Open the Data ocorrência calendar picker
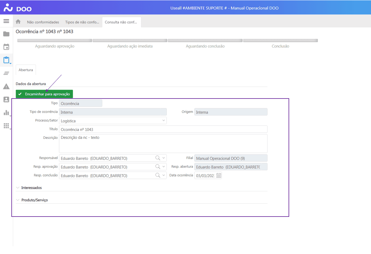Screen dimensions: 371x254 pos(219,175)
